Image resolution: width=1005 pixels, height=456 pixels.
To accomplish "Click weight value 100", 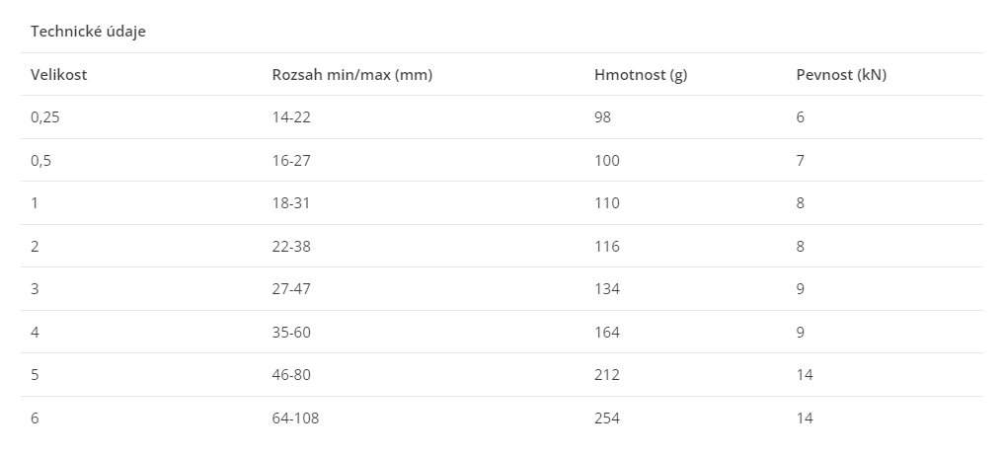I will (x=607, y=160).
